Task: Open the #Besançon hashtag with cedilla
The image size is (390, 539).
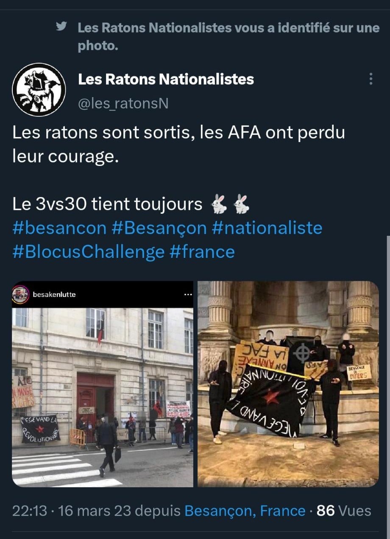Action: tap(159, 228)
